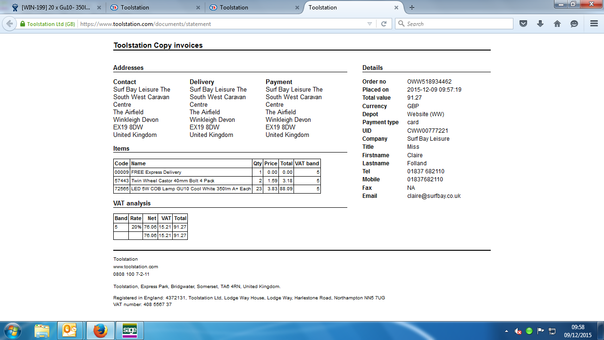
Task: Select the item total '88.09'
Action: tap(286, 189)
